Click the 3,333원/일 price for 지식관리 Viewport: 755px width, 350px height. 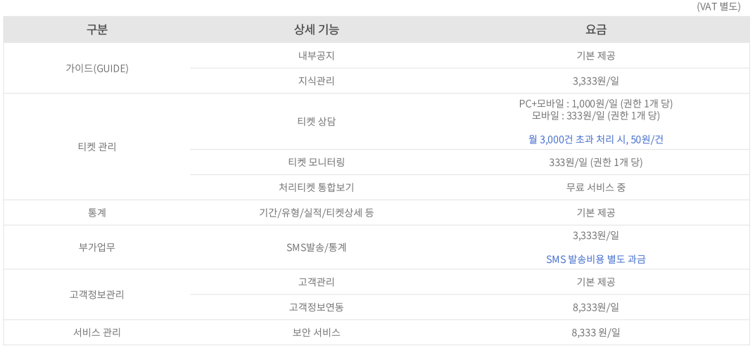pos(595,81)
